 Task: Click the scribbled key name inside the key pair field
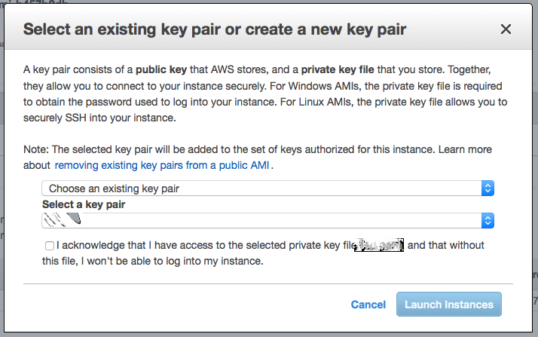click(62, 220)
